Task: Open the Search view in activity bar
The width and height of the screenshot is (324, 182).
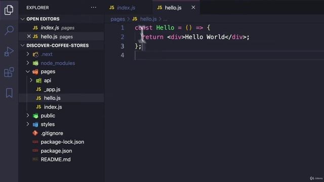Action: [x=9, y=30]
